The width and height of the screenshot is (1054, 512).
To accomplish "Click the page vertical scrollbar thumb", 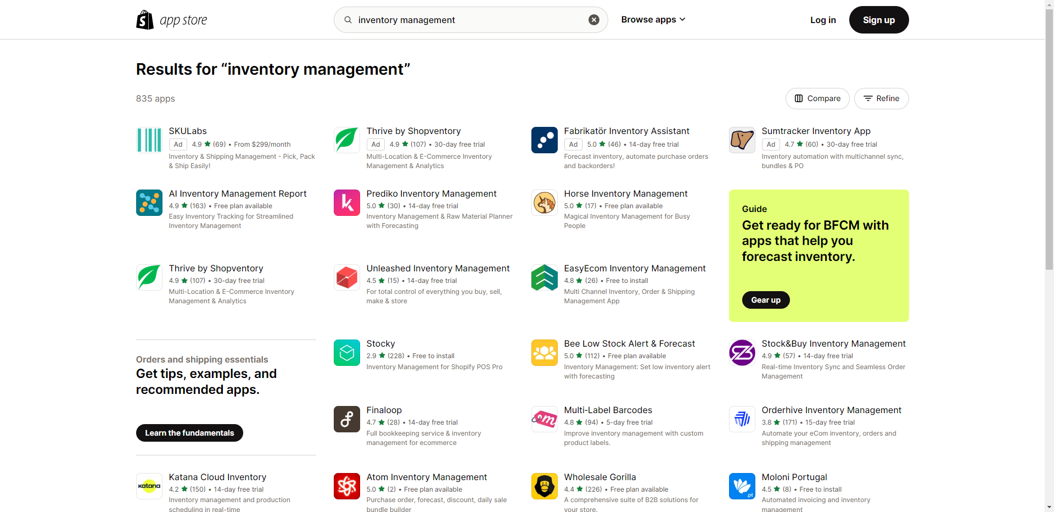I will 1049,141.
